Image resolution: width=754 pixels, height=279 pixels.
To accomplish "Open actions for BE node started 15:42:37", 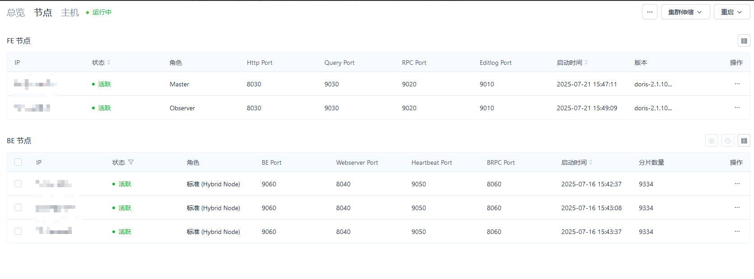I will (x=737, y=184).
